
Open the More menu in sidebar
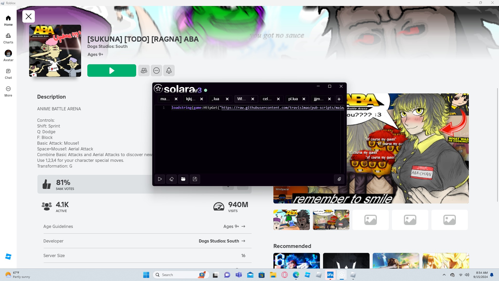[8, 91]
